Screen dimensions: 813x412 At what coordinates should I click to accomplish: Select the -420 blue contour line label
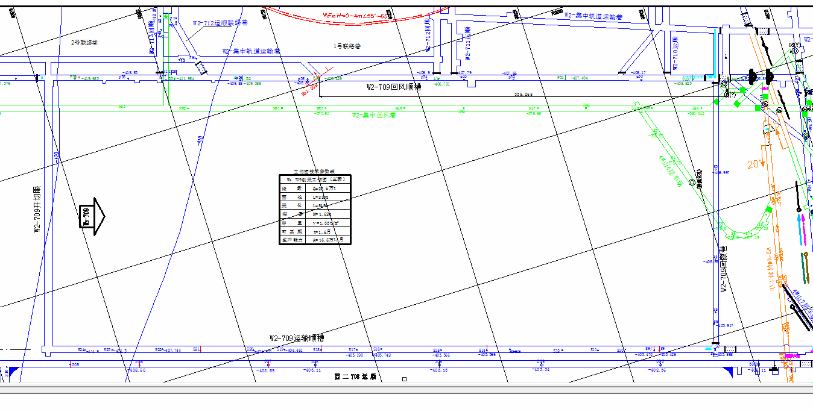[57, 158]
